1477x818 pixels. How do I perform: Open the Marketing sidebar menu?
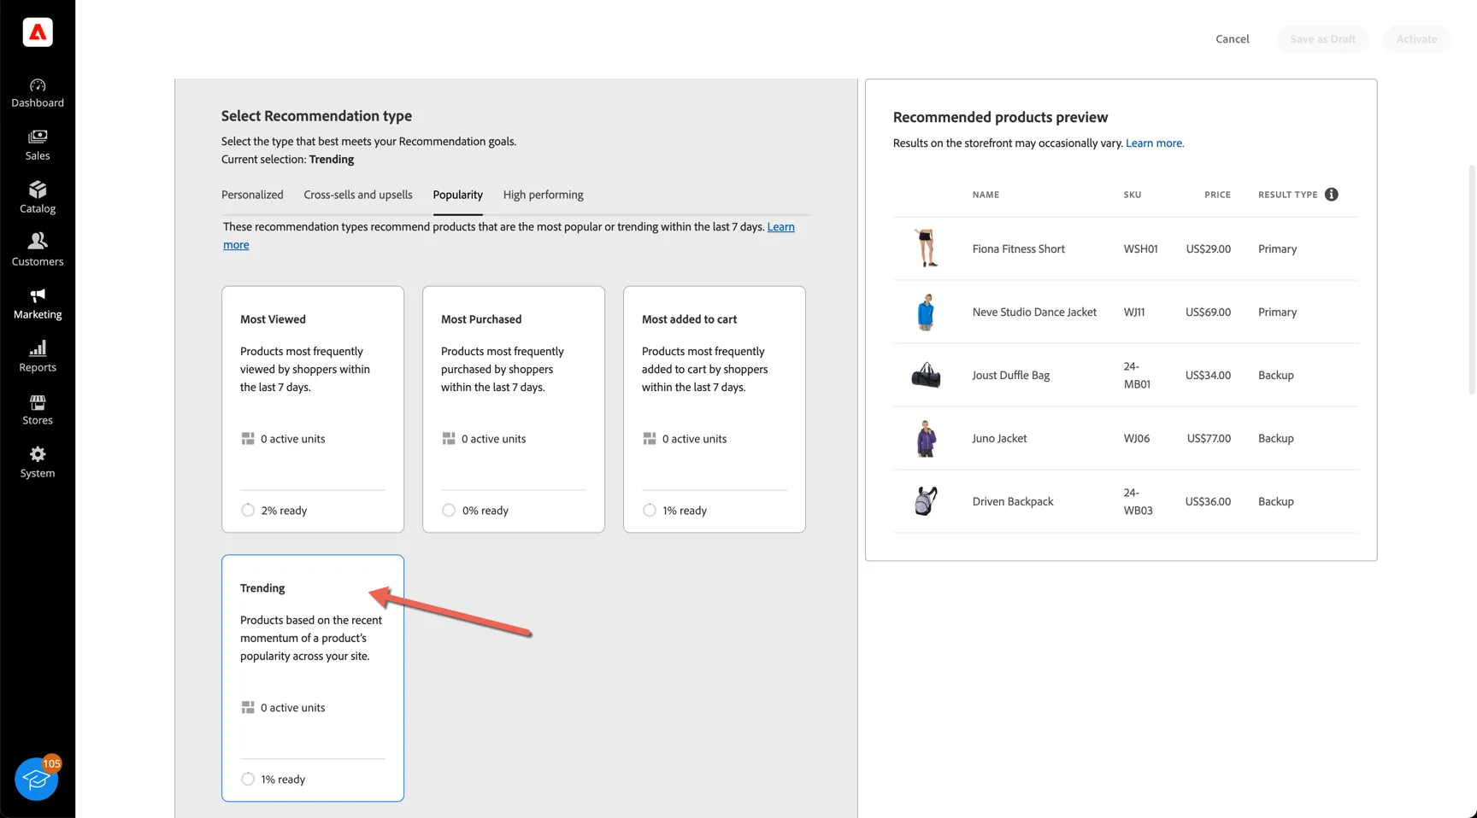(38, 304)
